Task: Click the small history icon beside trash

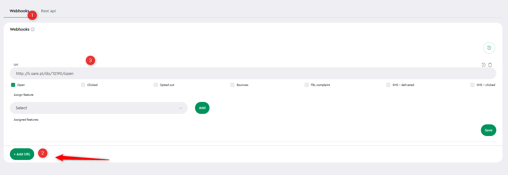Action: [x=483, y=65]
